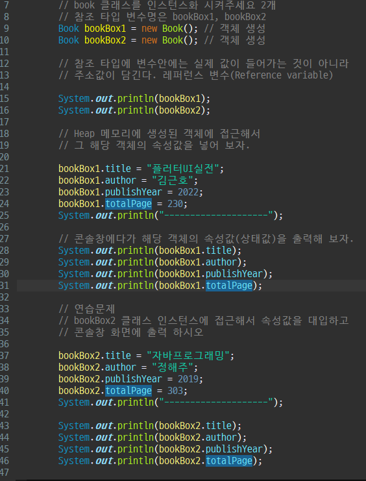Click the bookBox1 variable declaration on line 9
Image resolution: width=366 pixels, height=481 pixels.
tap(105, 29)
